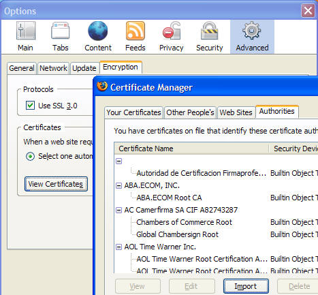Collapse the AC Camerfirma SA group
The image size is (318, 295).
118,210
